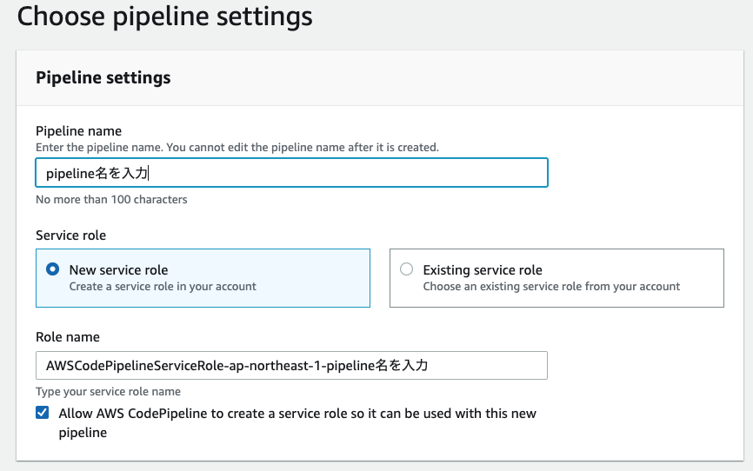Click the "Choose pipeline settings" page title
753x471 pixels.
coord(165,17)
